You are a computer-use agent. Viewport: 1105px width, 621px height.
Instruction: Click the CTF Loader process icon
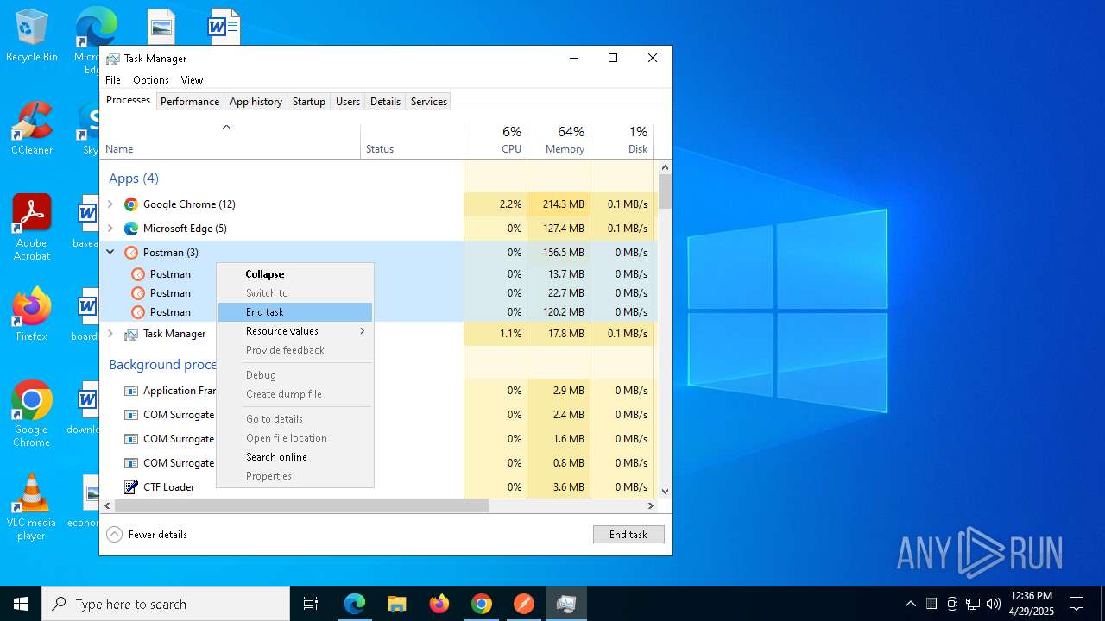coord(131,487)
